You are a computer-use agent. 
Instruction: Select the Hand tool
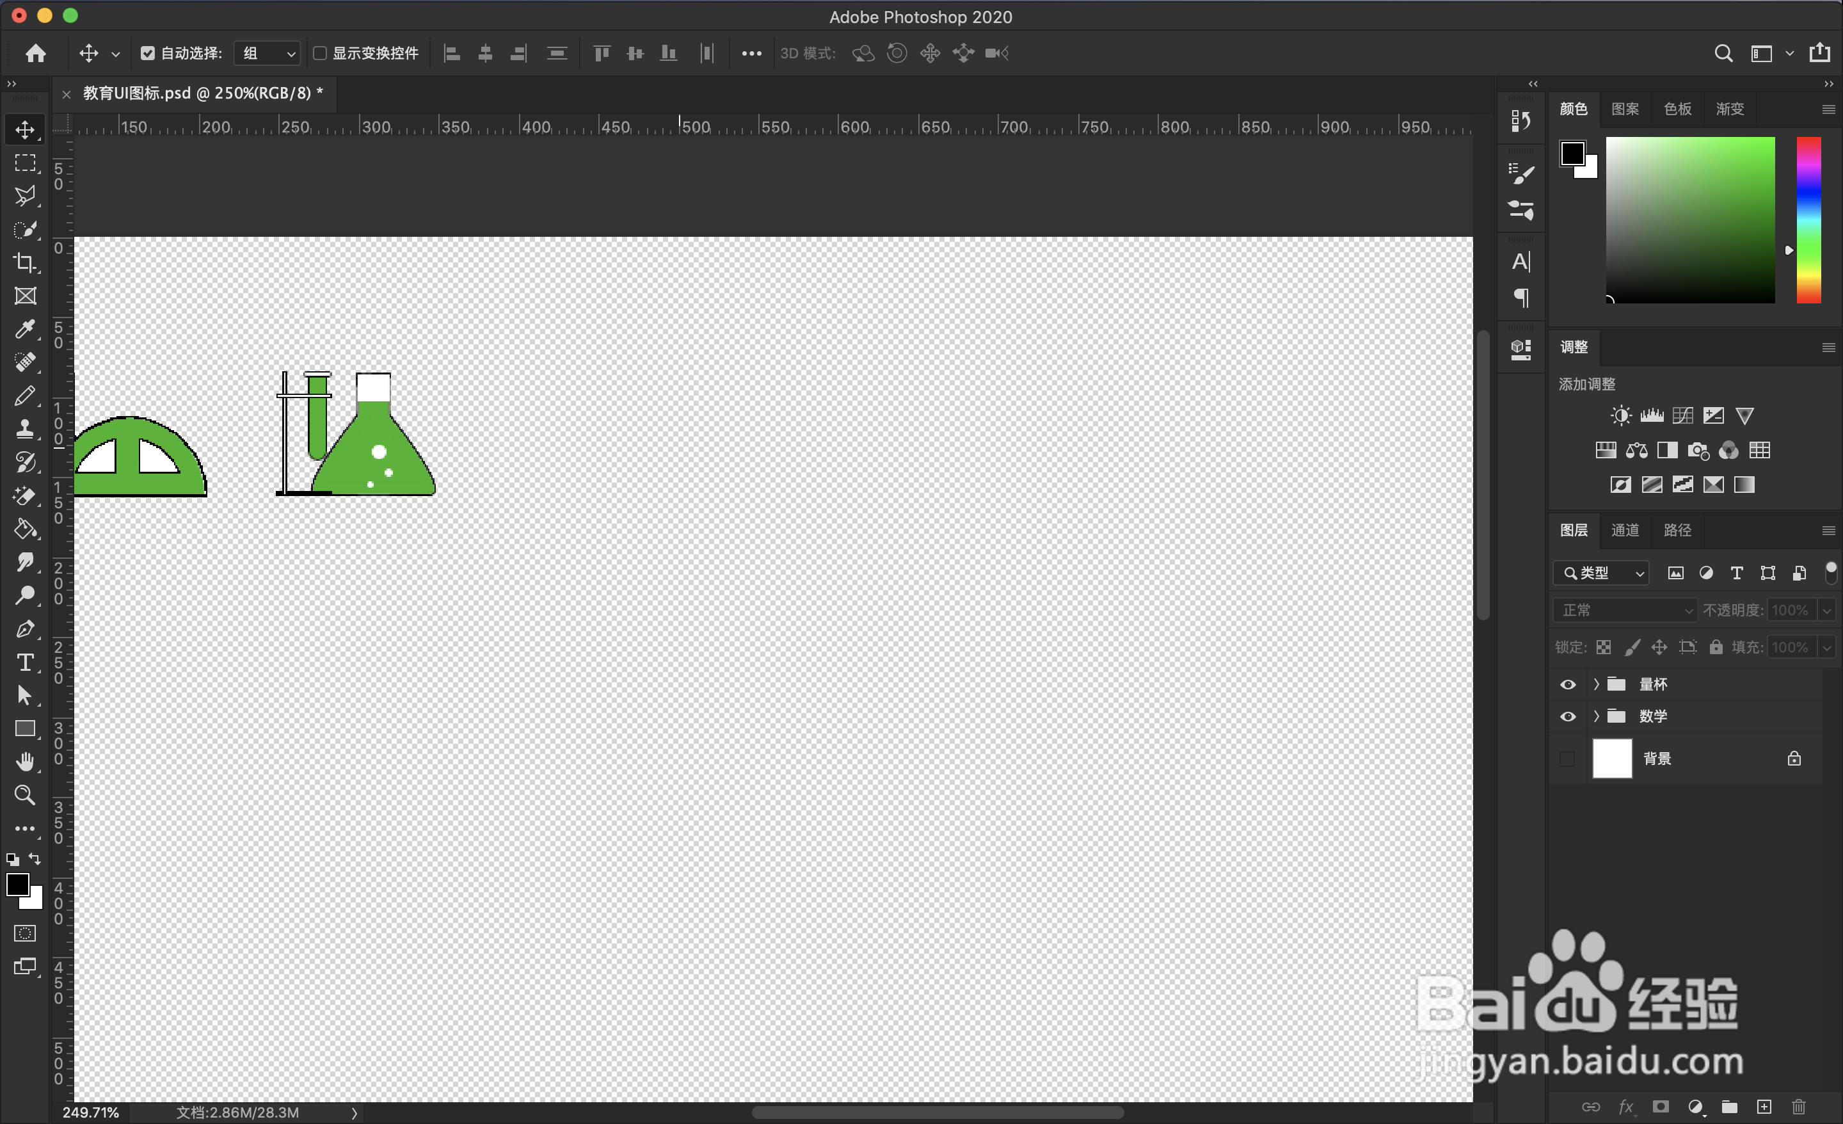25,762
